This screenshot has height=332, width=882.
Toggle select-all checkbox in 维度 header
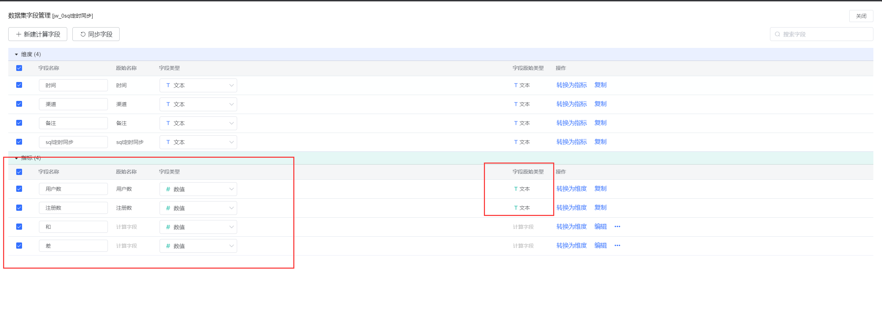point(19,68)
